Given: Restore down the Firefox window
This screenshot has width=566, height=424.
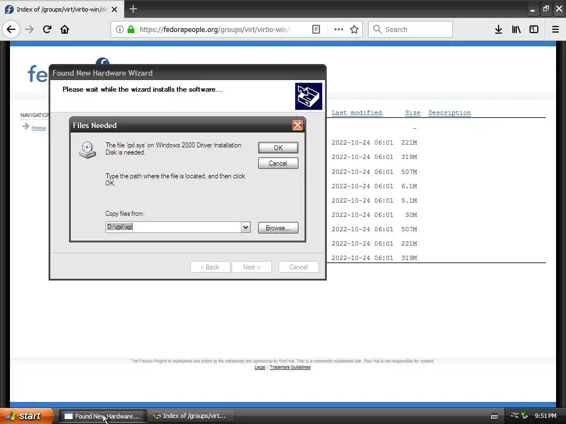Looking at the screenshot, I should point(546,9).
